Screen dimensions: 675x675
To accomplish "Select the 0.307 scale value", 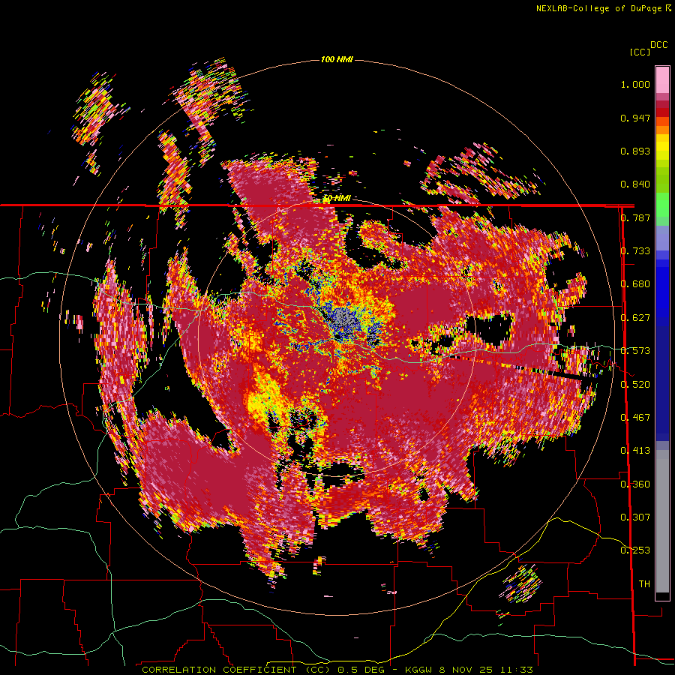I will click(635, 517).
